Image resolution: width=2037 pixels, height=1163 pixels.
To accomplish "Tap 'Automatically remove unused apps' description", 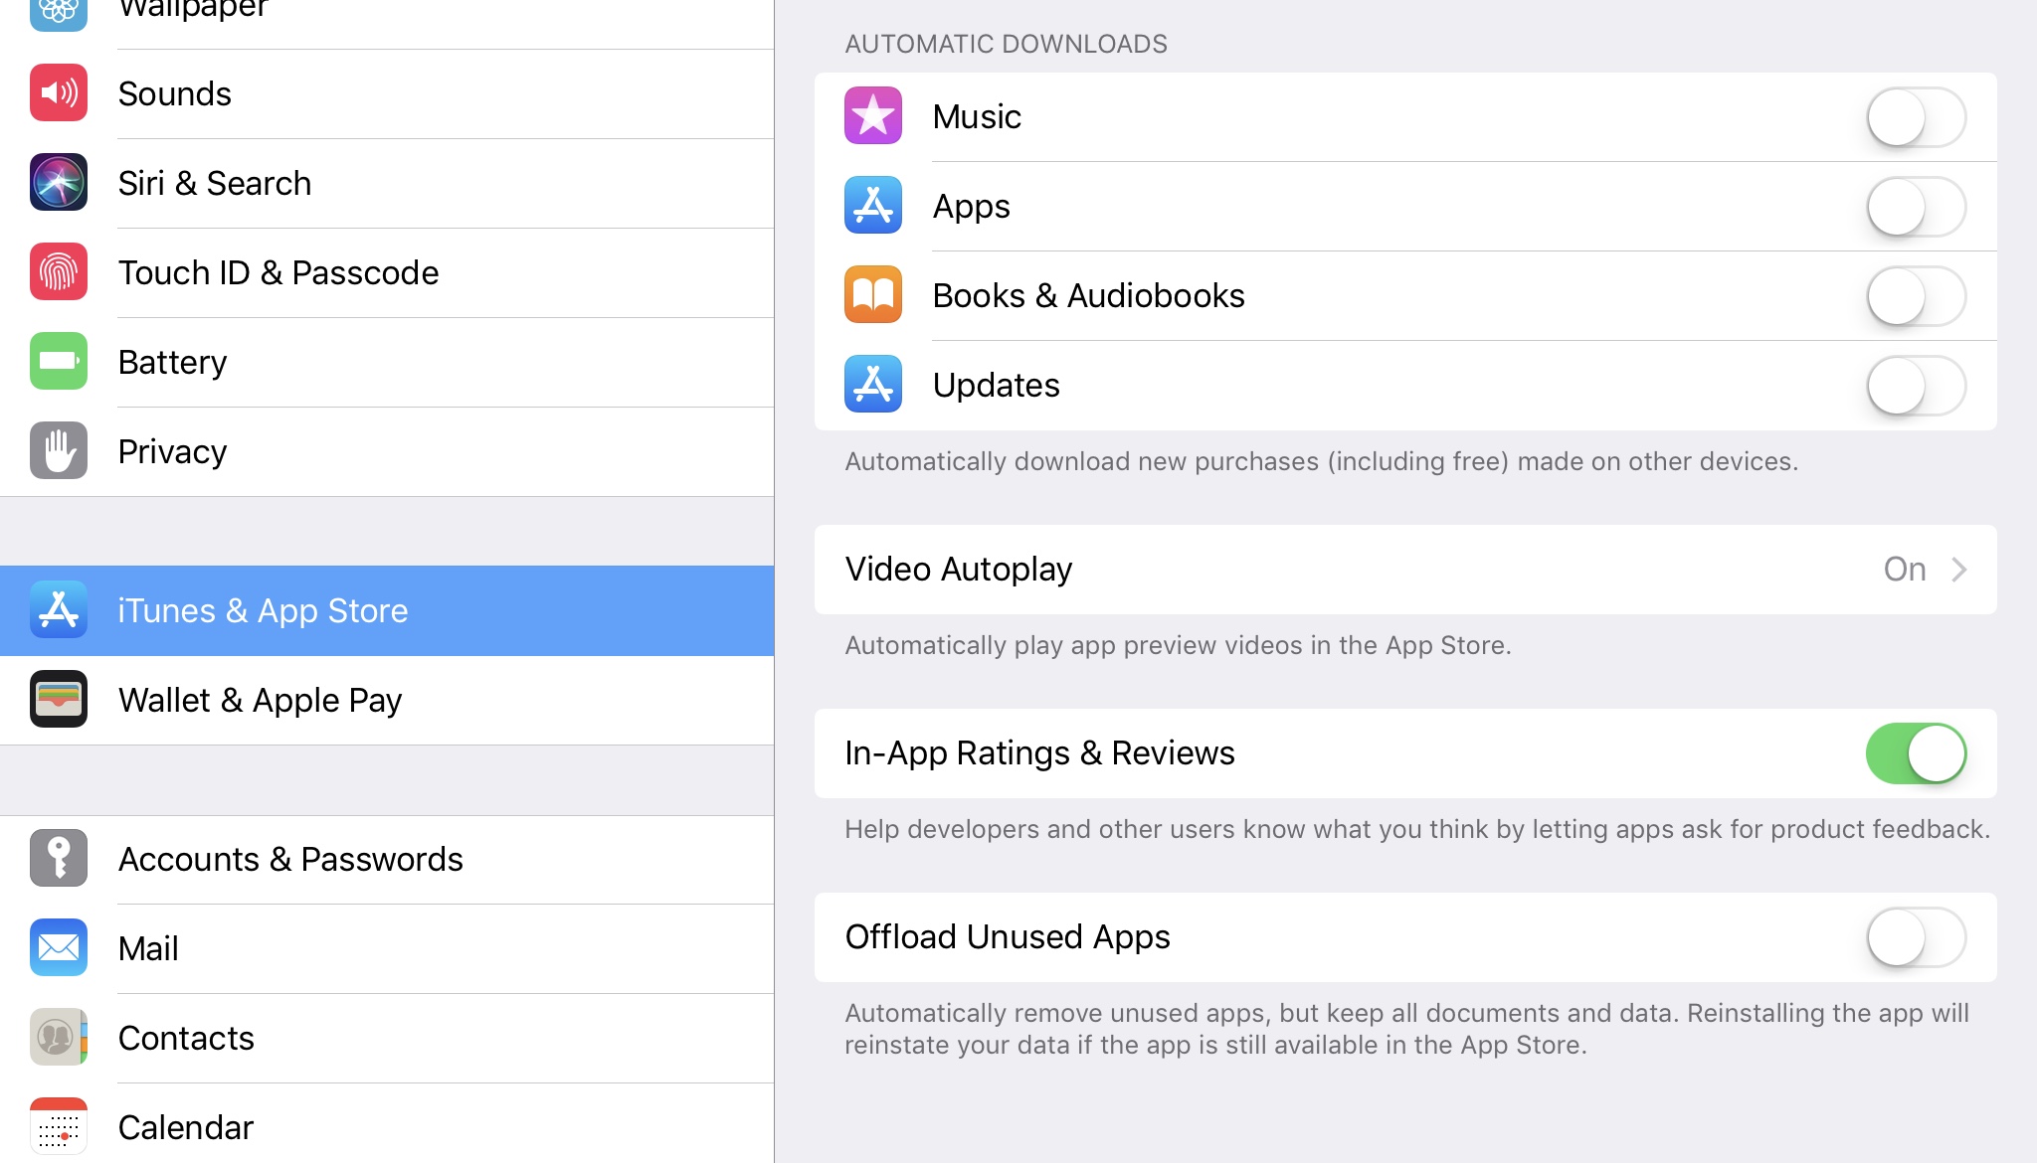I will pyautogui.click(x=1406, y=1029).
